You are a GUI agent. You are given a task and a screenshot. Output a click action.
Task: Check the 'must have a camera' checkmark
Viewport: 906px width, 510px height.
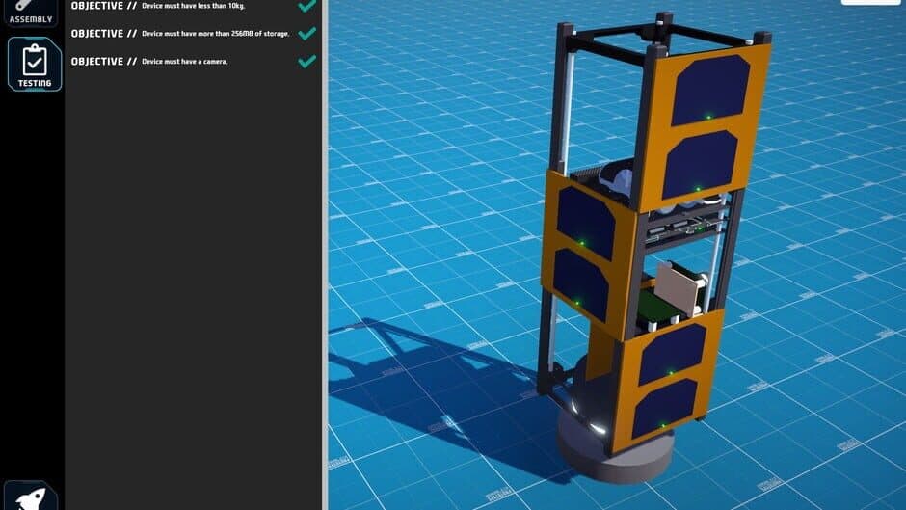[x=306, y=61]
